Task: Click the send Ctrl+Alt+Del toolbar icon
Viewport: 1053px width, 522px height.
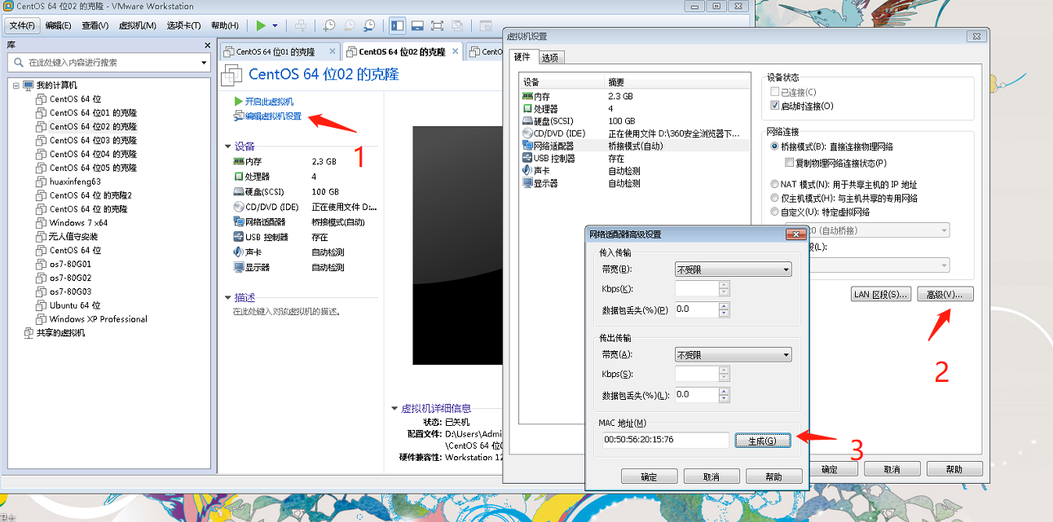Action: tap(301, 25)
